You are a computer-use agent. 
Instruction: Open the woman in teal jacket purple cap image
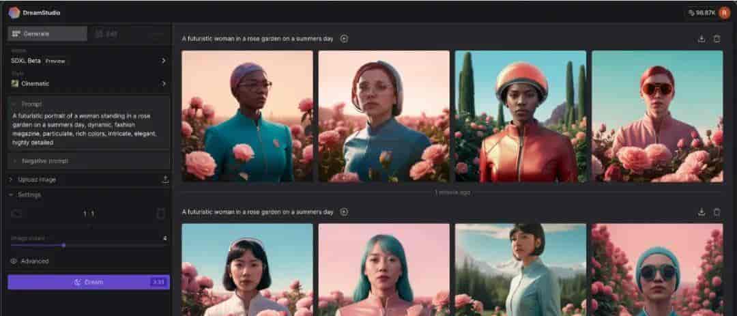(247, 116)
